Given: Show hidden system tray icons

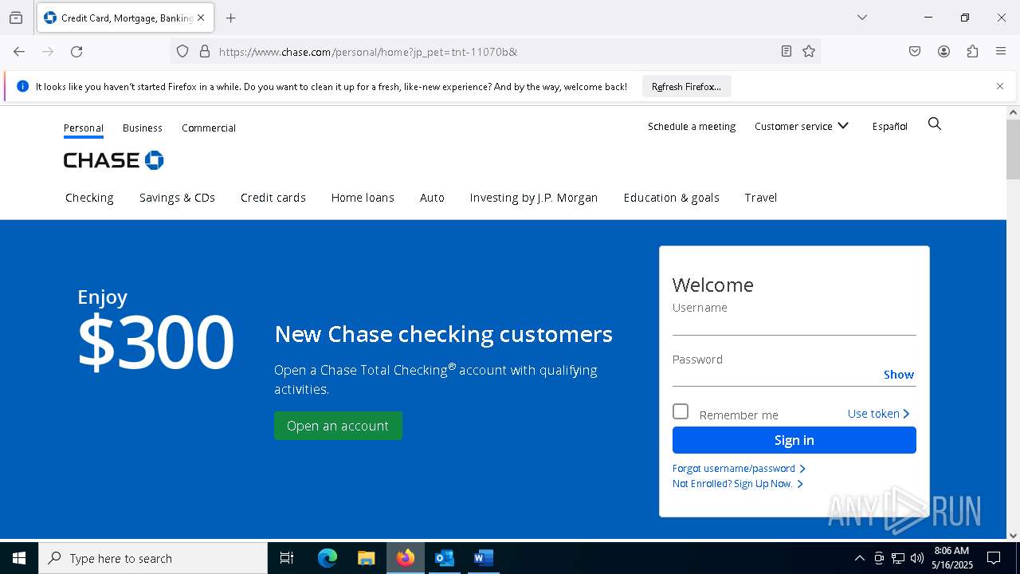Looking at the screenshot, I should tap(859, 558).
